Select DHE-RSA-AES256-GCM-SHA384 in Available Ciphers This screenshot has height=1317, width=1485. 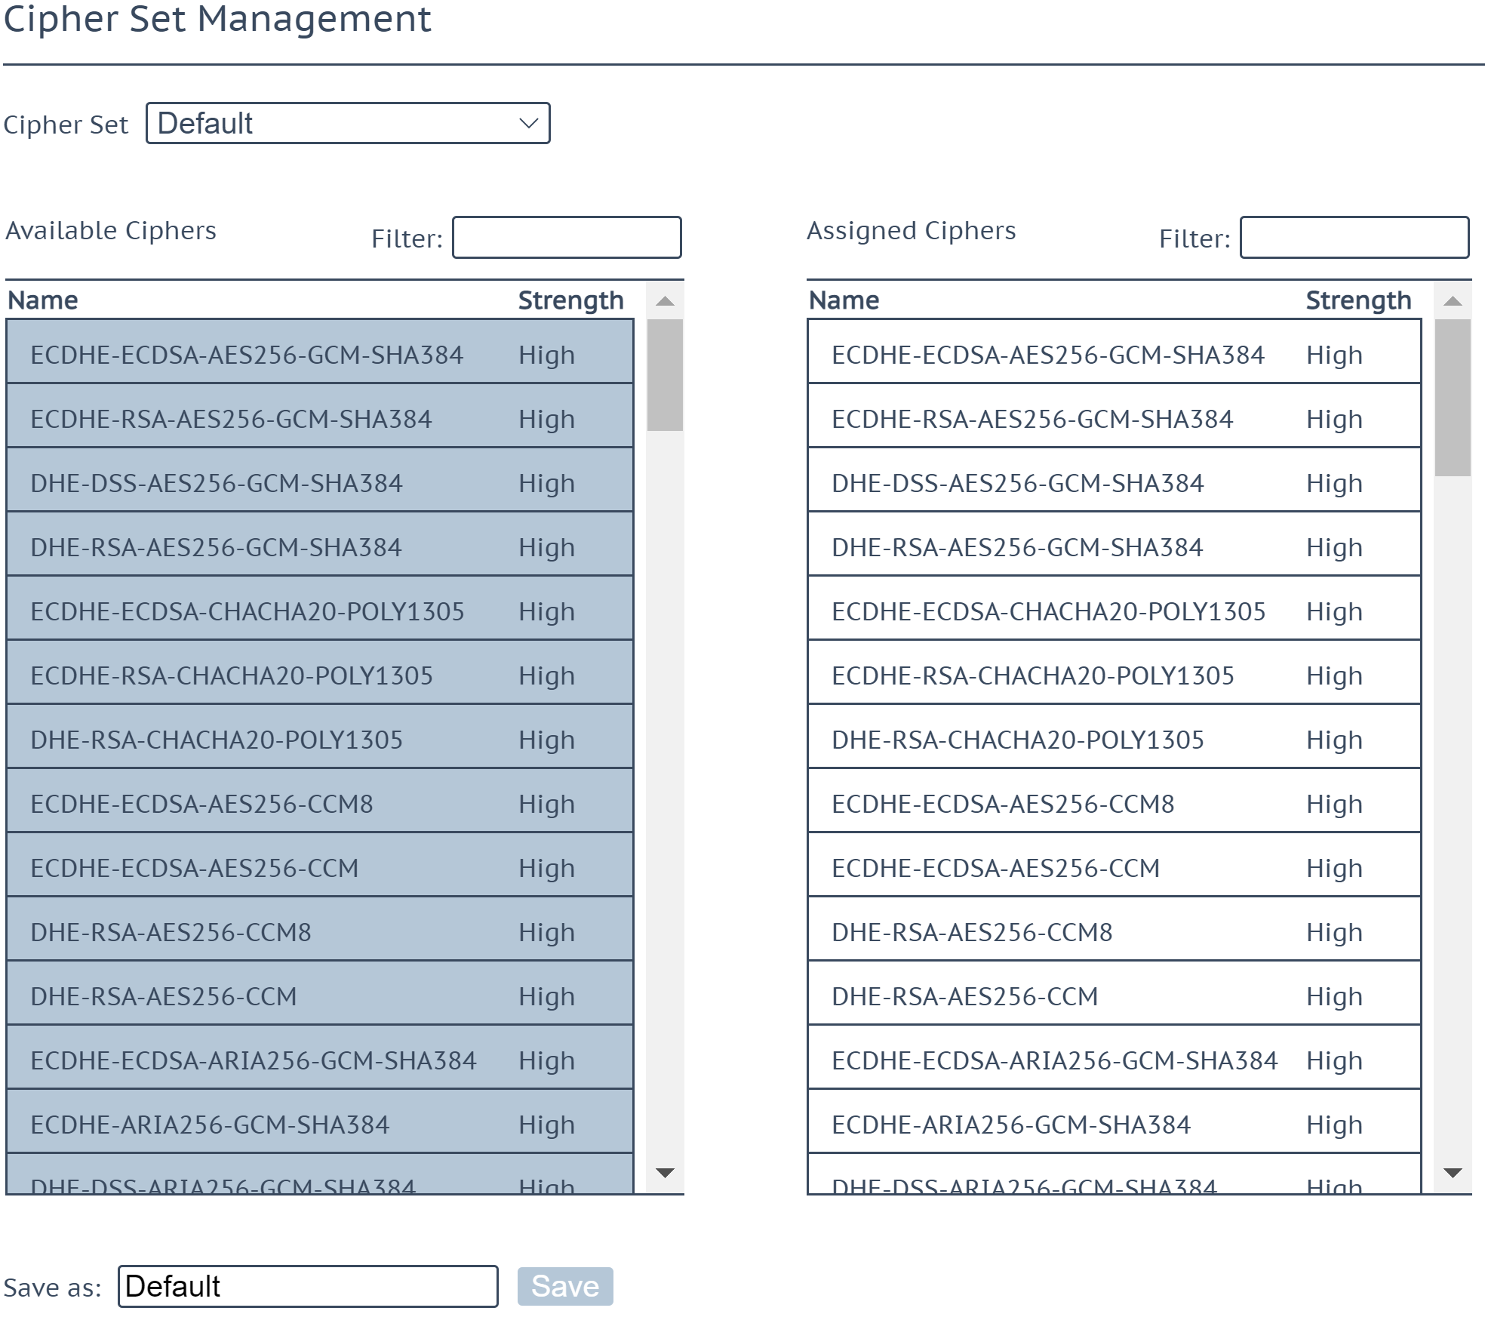[x=320, y=544]
